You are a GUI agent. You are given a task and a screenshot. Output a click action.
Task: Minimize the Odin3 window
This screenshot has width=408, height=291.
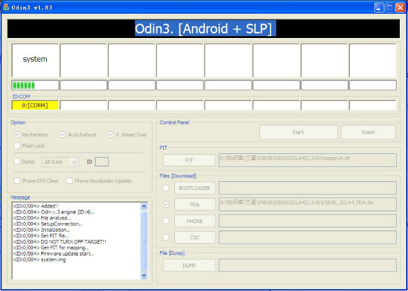pos(380,7)
